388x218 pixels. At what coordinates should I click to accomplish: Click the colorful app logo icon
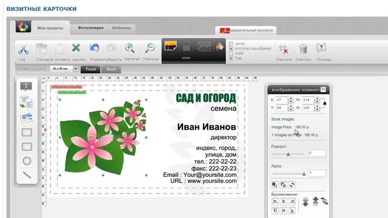point(23,27)
